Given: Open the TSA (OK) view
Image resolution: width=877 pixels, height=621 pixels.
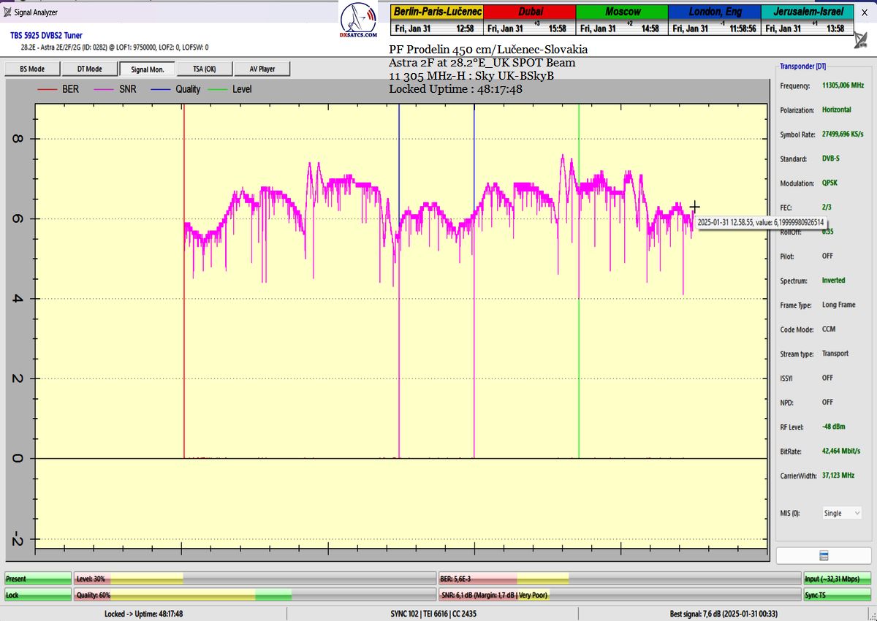Looking at the screenshot, I should click(x=204, y=69).
